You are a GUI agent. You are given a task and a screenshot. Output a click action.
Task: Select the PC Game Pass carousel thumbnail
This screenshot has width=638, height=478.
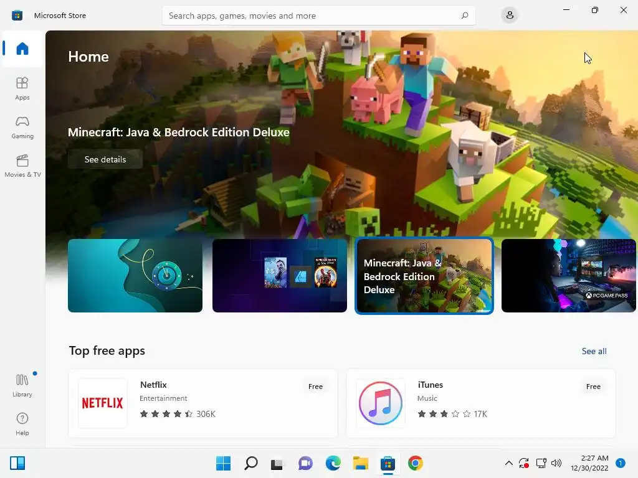point(569,276)
